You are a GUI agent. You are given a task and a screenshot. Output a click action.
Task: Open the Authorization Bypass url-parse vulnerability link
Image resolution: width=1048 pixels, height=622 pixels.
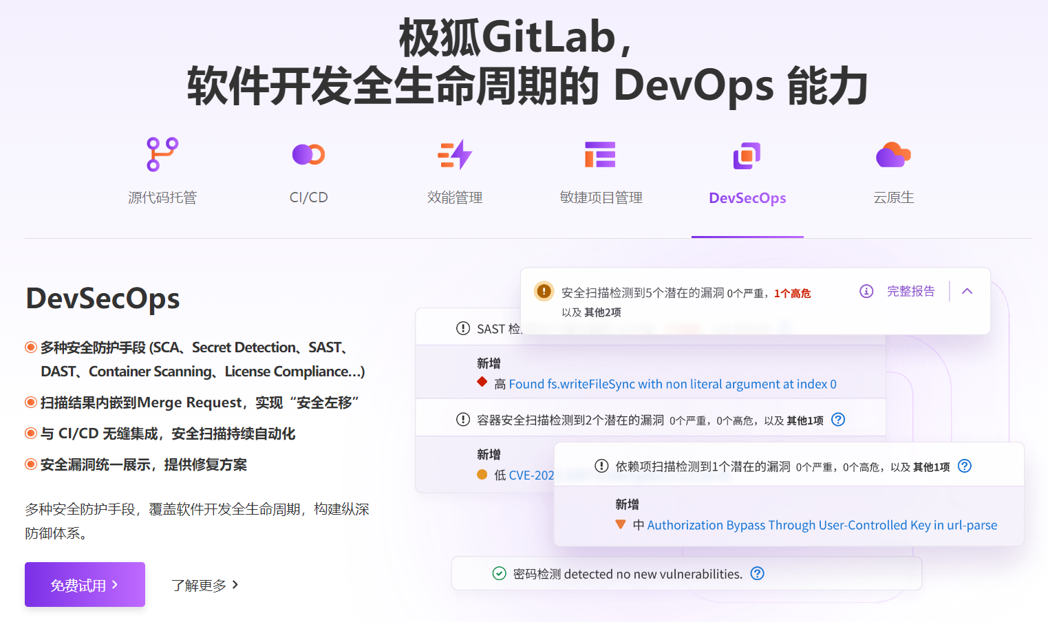822,525
